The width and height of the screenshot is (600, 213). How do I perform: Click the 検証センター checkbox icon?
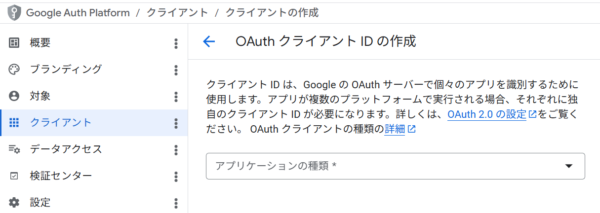14,176
